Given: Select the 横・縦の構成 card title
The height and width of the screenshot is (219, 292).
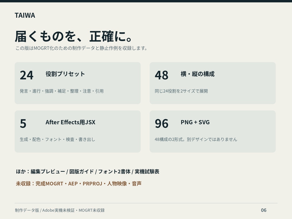Looking at the screenshot, I should tap(198, 74).
